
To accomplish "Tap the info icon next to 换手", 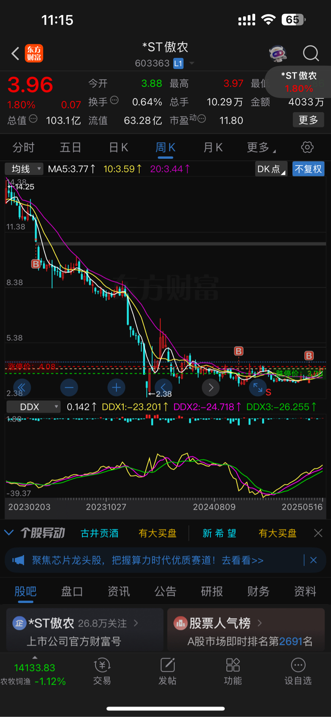I will 114,100.
